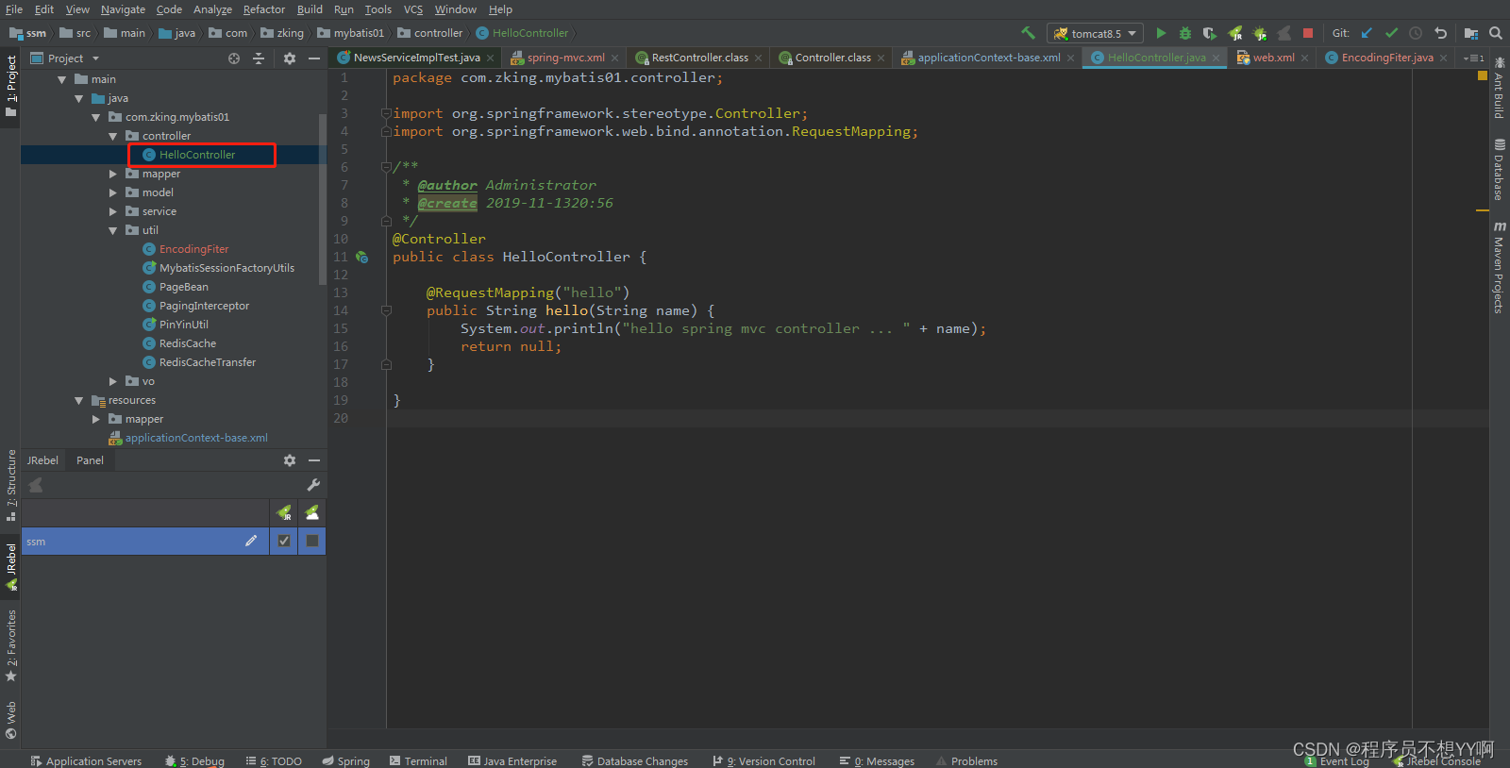This screenshot has width=1510, height=768.
Task: Show hidden editor tabs list dropdown
Action: pos(1474,58)
